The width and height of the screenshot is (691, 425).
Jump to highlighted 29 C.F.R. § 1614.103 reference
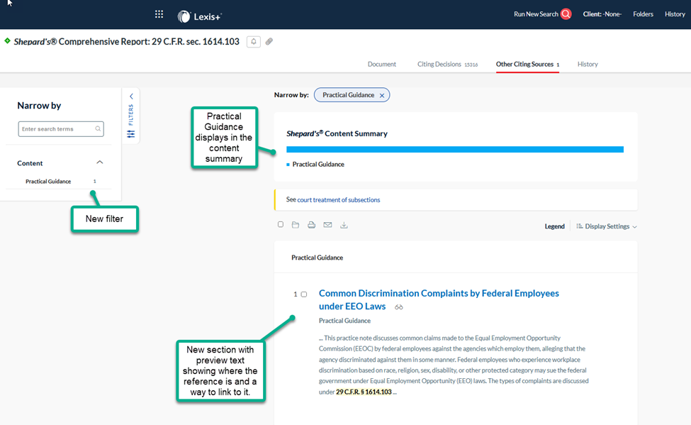pyautogui.click(x=364, y=392)
